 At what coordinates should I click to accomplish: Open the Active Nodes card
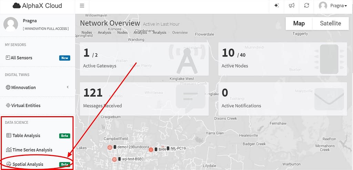(283, 59)
